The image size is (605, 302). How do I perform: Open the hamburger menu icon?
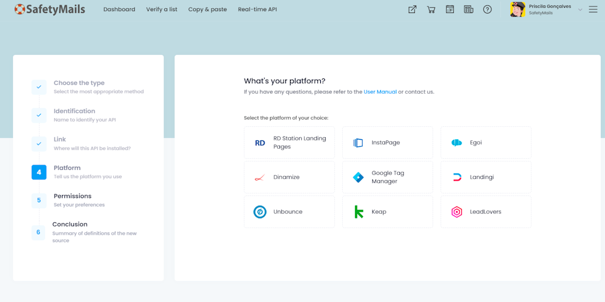[593, 9]
